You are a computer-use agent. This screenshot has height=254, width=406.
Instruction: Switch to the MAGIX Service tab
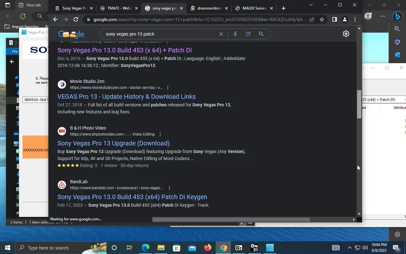[x=254, y=8]
